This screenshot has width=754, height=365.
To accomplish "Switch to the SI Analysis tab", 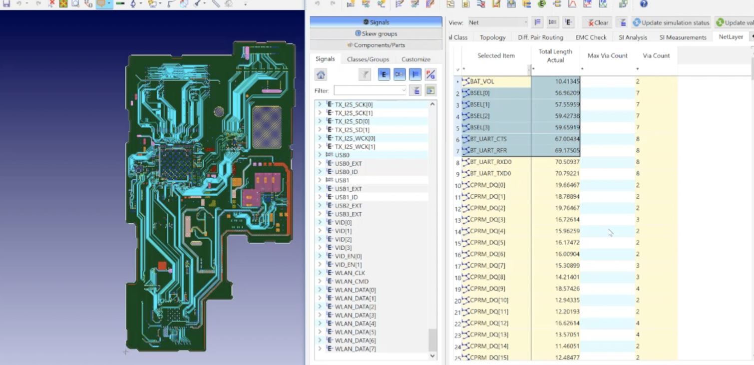I will click(633, 37).
